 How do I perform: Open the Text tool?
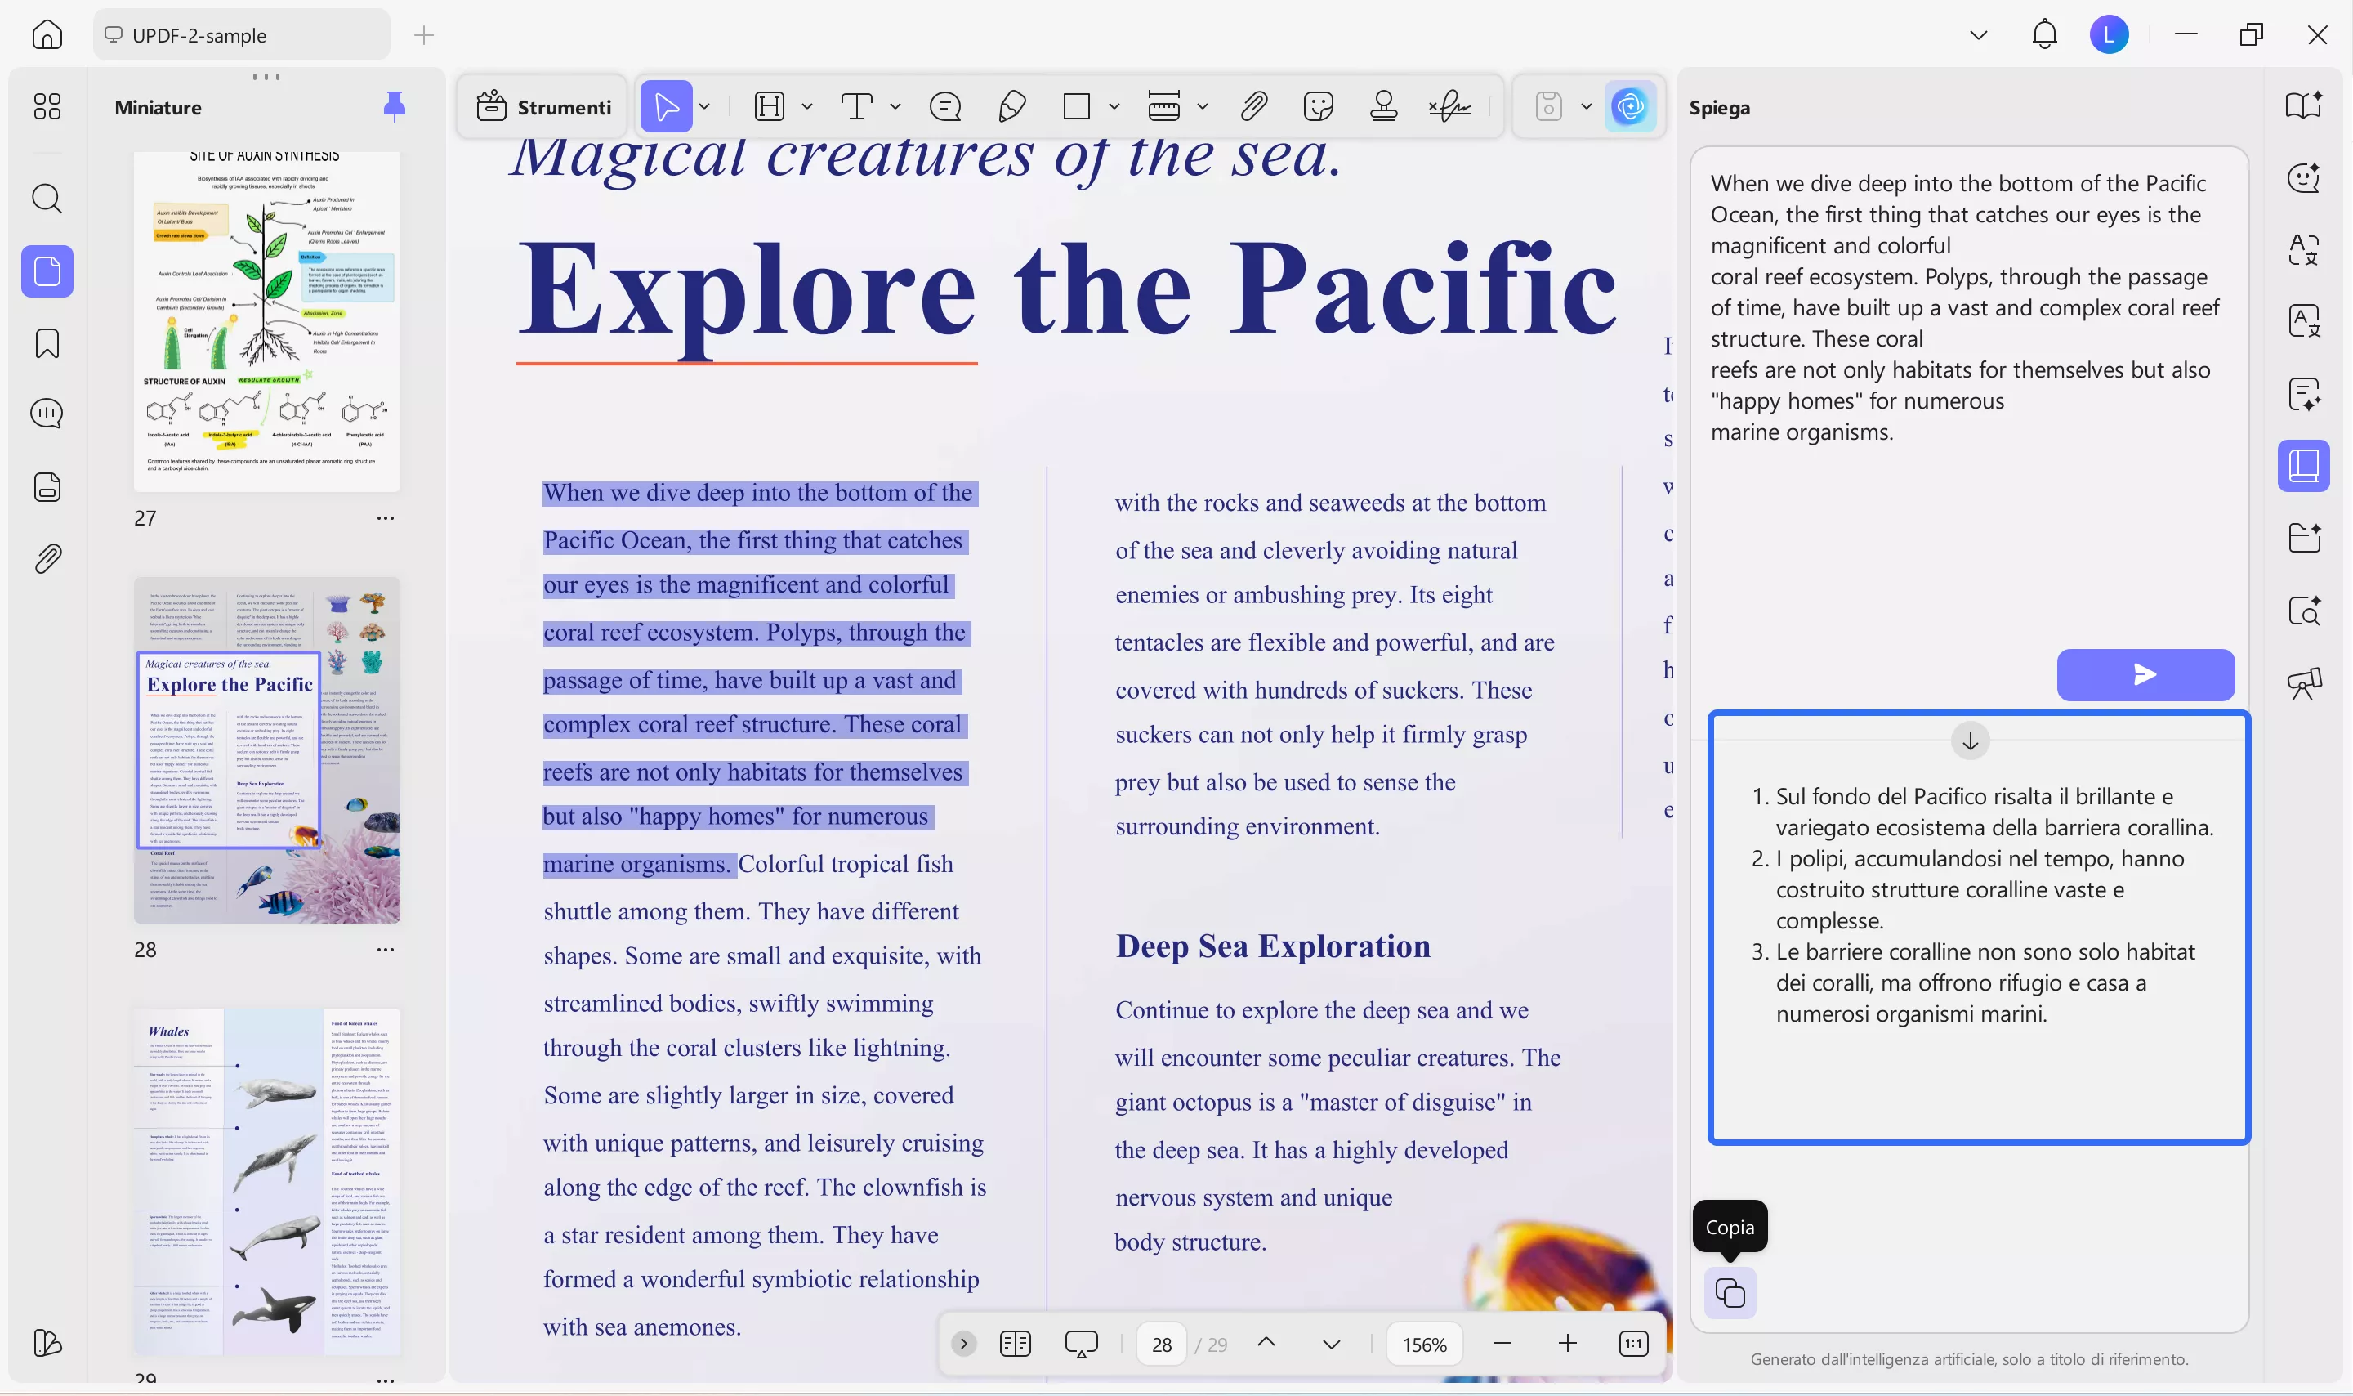click(859, 106)
